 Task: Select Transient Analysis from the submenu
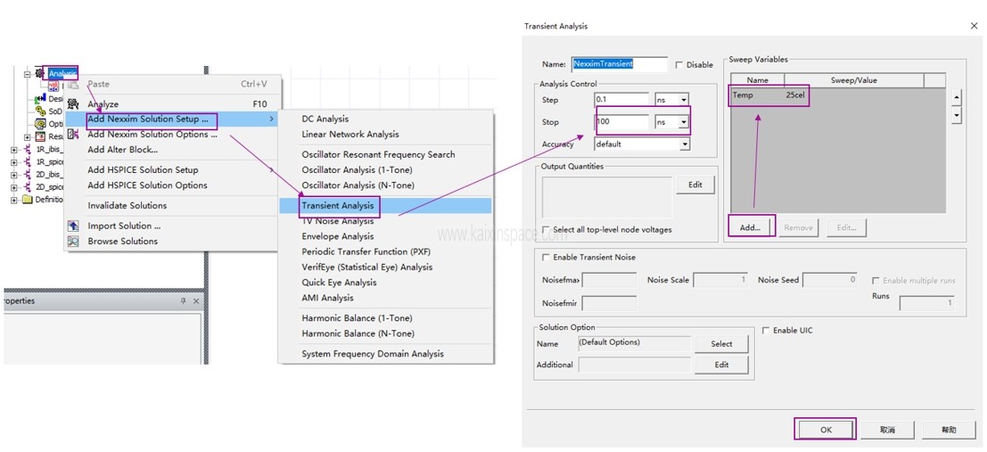pyautogui.click(x=338, y=206)
